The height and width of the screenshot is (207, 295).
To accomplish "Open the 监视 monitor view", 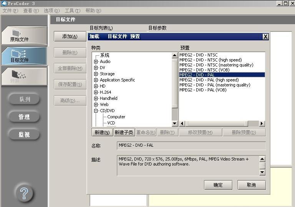I will point(24,134).
